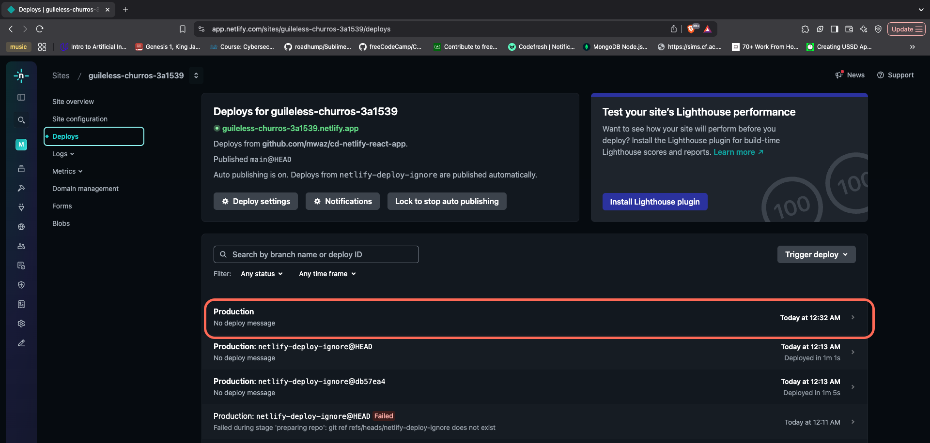The width and height of the screenshot is (930, 443).
Task: Click the share icon in address bar
Action: (673, 29)
